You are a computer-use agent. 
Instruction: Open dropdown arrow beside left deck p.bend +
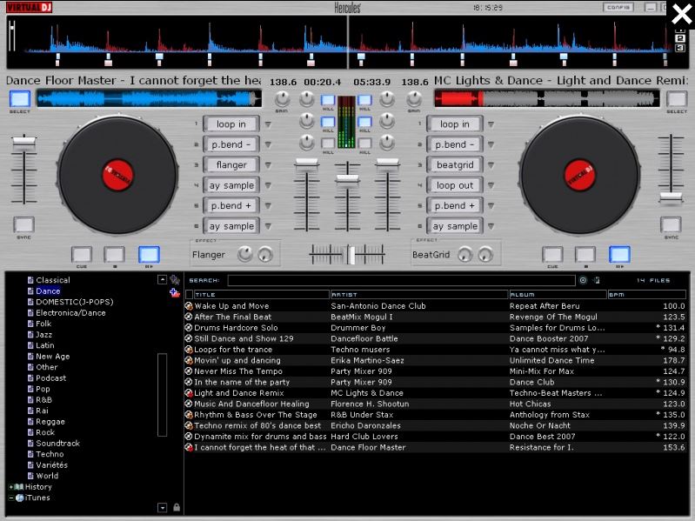[x=268, y=206]
